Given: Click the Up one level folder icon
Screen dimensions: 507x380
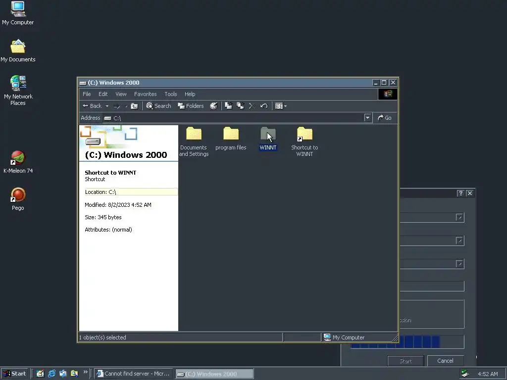Looking at the screenshot, I should tap(134, 106).
